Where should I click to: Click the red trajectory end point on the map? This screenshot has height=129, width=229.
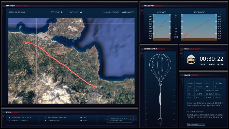[x=95, y=87]
